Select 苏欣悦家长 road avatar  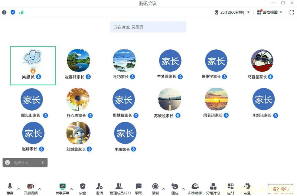170,99
